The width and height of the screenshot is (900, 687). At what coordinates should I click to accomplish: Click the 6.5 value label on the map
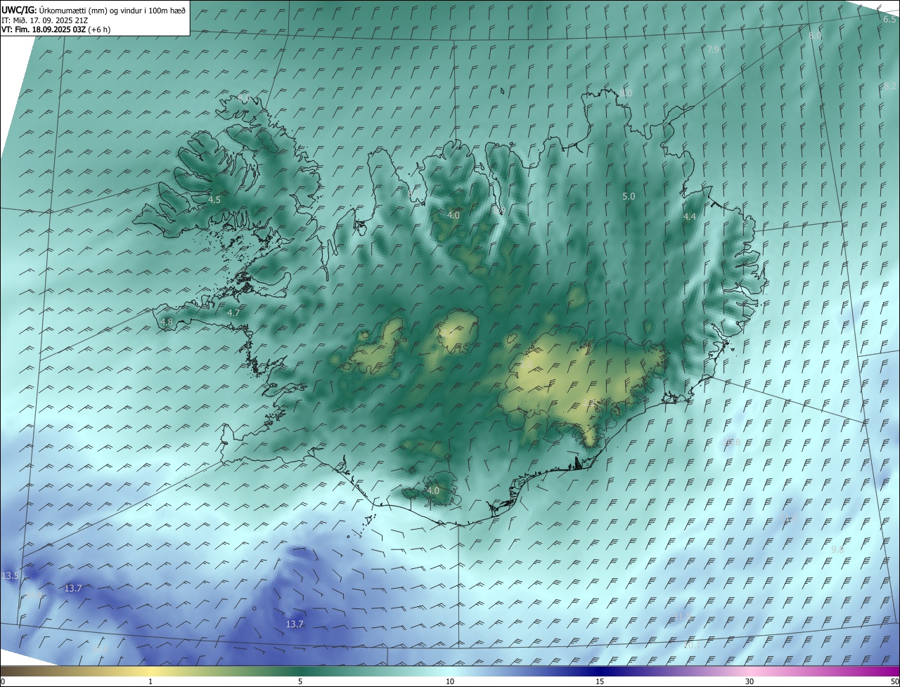(x=889, y=20)
